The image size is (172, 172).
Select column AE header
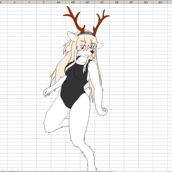click(117, 2)
